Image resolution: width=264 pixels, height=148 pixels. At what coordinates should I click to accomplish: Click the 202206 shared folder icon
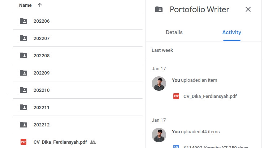[x=23, y=21]
